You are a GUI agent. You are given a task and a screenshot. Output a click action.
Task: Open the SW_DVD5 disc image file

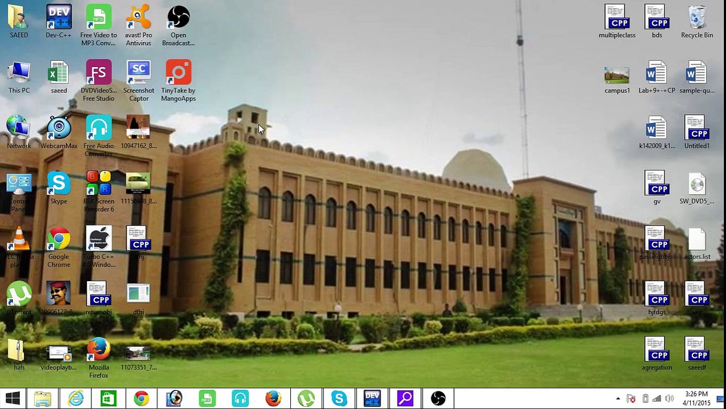pos(696,188)
